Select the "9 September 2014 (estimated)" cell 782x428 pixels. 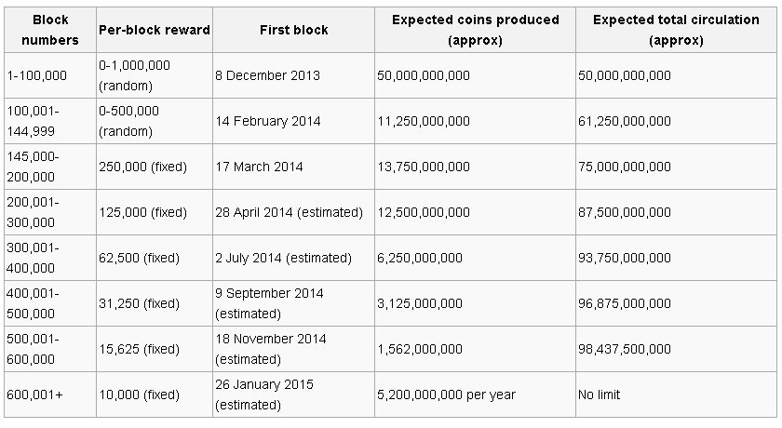[269, 303]
